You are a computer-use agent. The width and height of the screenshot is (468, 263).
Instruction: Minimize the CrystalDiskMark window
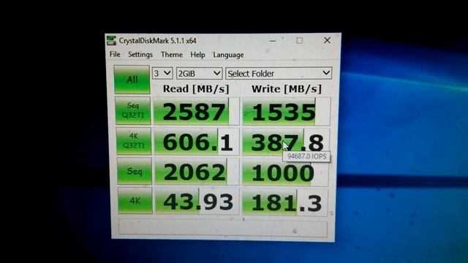[273, 41]
